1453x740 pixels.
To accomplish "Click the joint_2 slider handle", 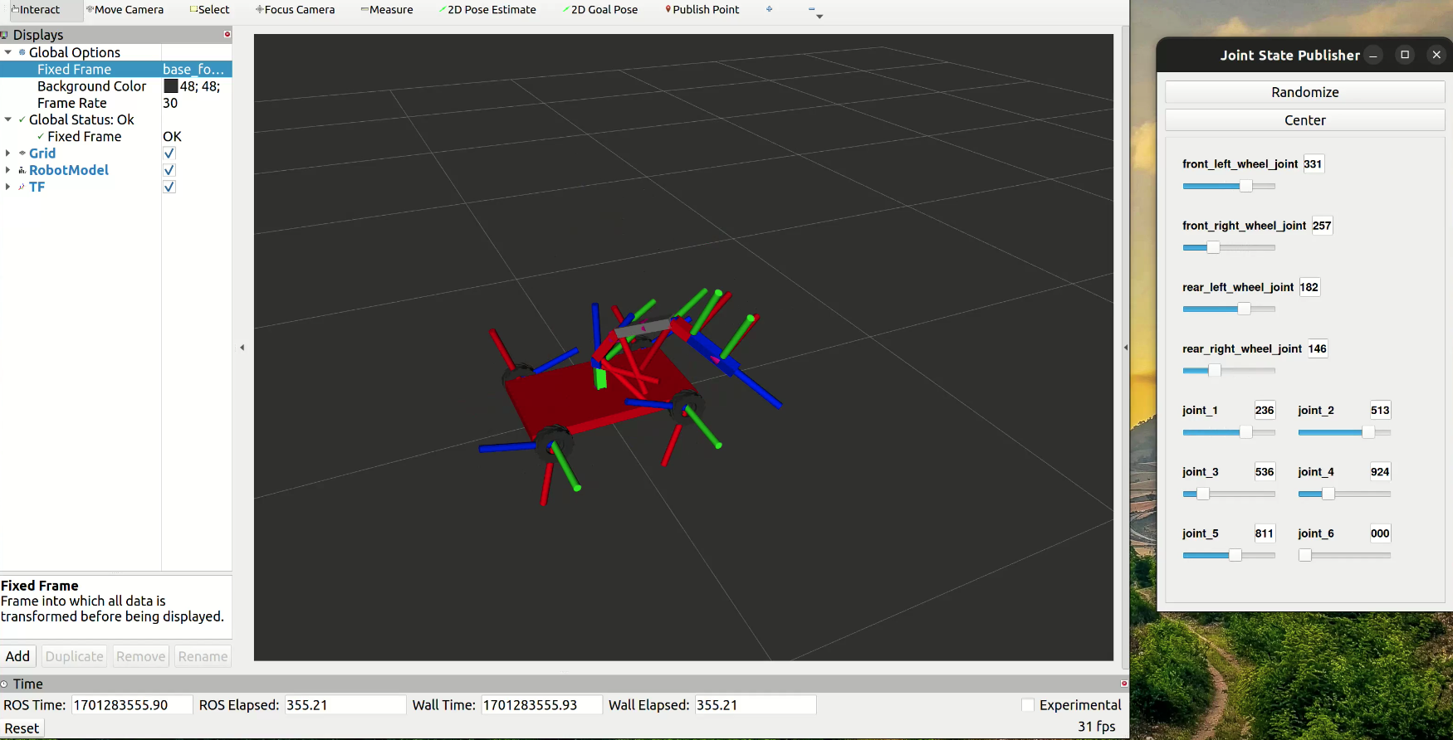I will point(1368,432).
